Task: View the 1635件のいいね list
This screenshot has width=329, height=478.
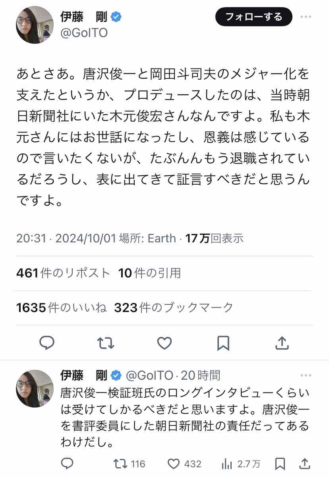Action: tap(62, 308)
